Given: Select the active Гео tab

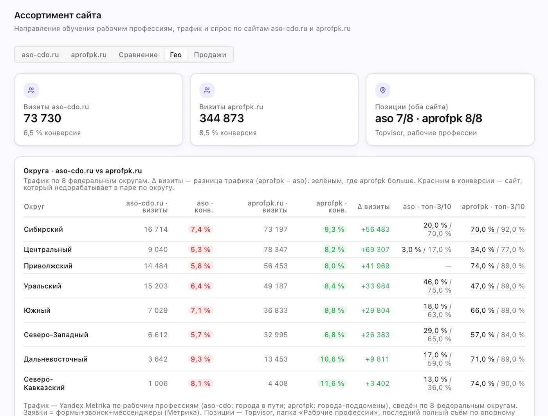Looking at the screenshot, I should (176, 55).
